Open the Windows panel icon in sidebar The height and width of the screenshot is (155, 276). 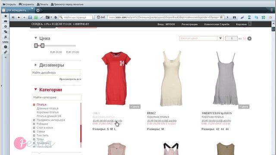point(6,31)
